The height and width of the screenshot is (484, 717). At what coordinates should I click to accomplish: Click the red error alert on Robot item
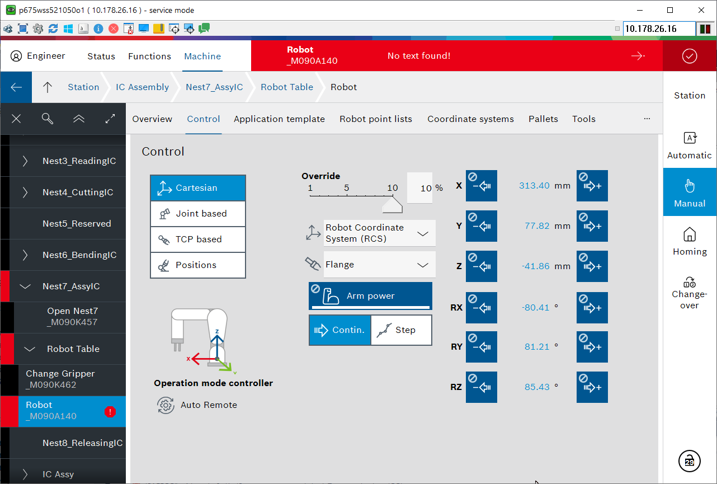pyautogui.click(x=110, y=412)
